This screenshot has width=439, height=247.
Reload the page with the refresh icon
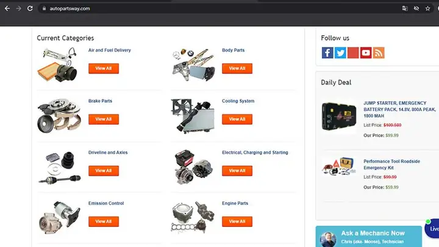point(30,9)
